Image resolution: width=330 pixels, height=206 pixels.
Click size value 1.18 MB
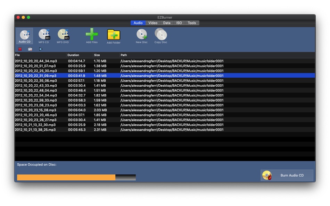(x=100, y=81)
